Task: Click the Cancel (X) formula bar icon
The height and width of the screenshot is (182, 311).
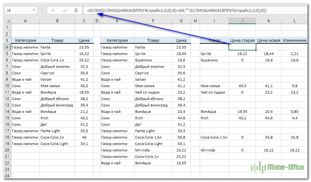Action: (x=53, y=10)
